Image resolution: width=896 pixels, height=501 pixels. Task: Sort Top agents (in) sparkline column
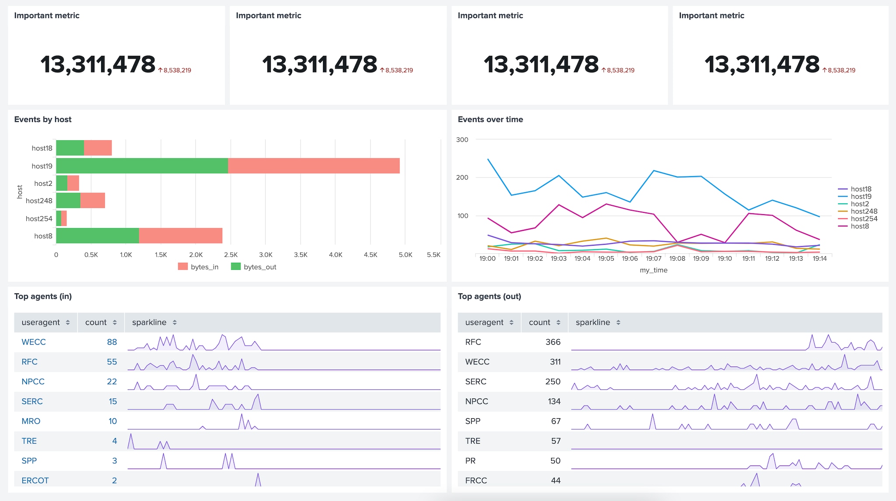point(154,322)
